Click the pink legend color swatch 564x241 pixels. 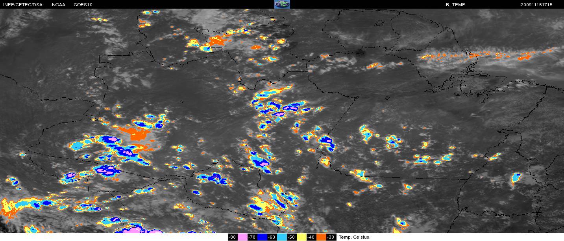pos(242,237)
